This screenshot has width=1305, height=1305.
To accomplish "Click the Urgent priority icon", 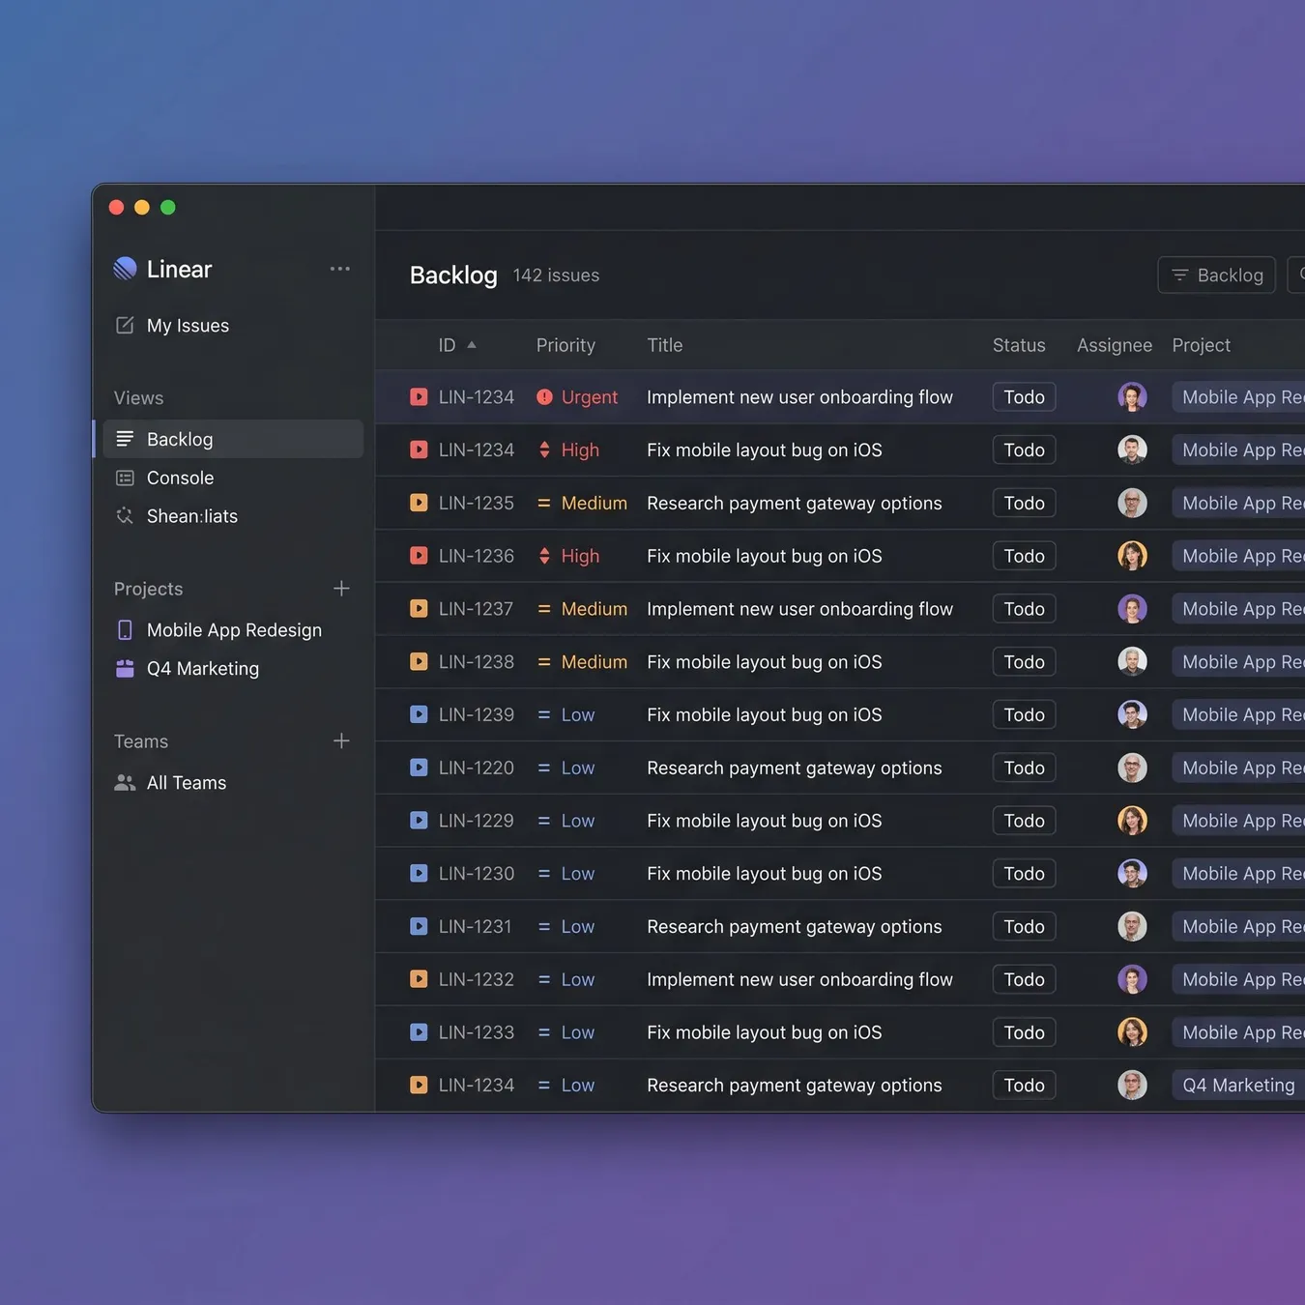I will pos(544,397).
